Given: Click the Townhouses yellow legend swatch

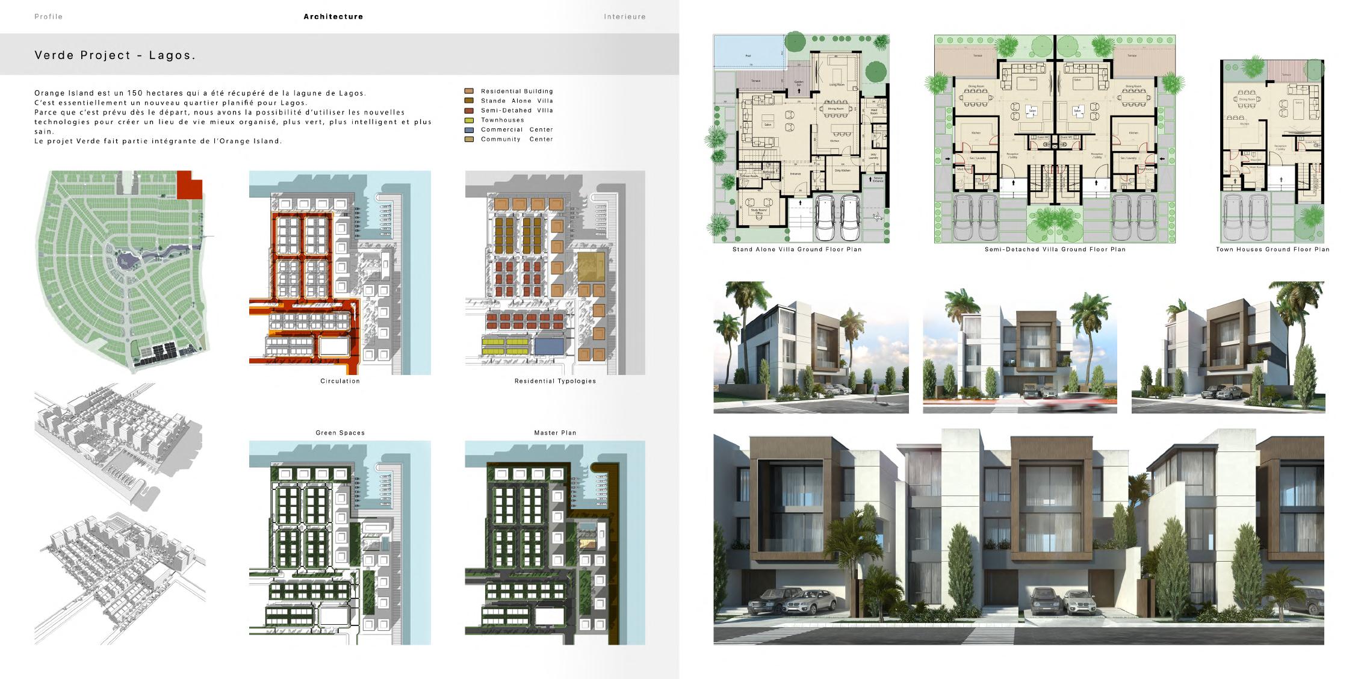Looking at the screenshot, I should pos(469,120).
